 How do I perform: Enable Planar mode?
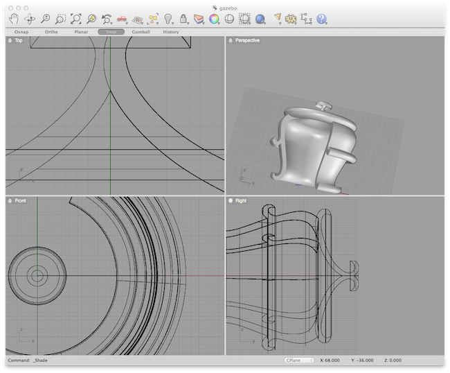(x=81, y=32)
